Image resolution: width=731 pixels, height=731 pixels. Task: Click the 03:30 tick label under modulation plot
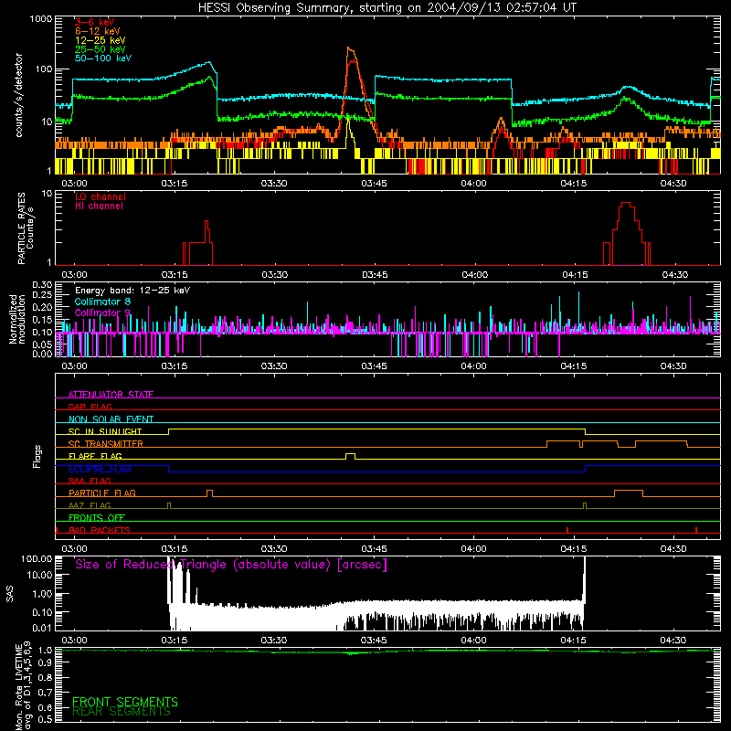click(274, 366)
